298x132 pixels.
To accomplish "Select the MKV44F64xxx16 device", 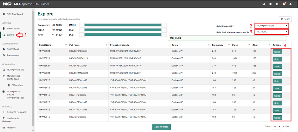I will [x=277, y=96].
